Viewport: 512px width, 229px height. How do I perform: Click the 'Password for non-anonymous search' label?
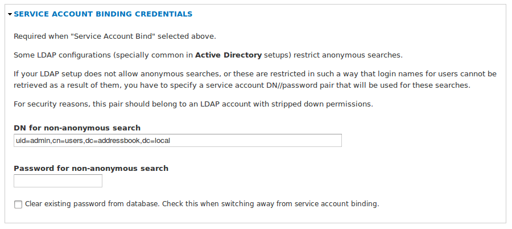click(91, 168)
